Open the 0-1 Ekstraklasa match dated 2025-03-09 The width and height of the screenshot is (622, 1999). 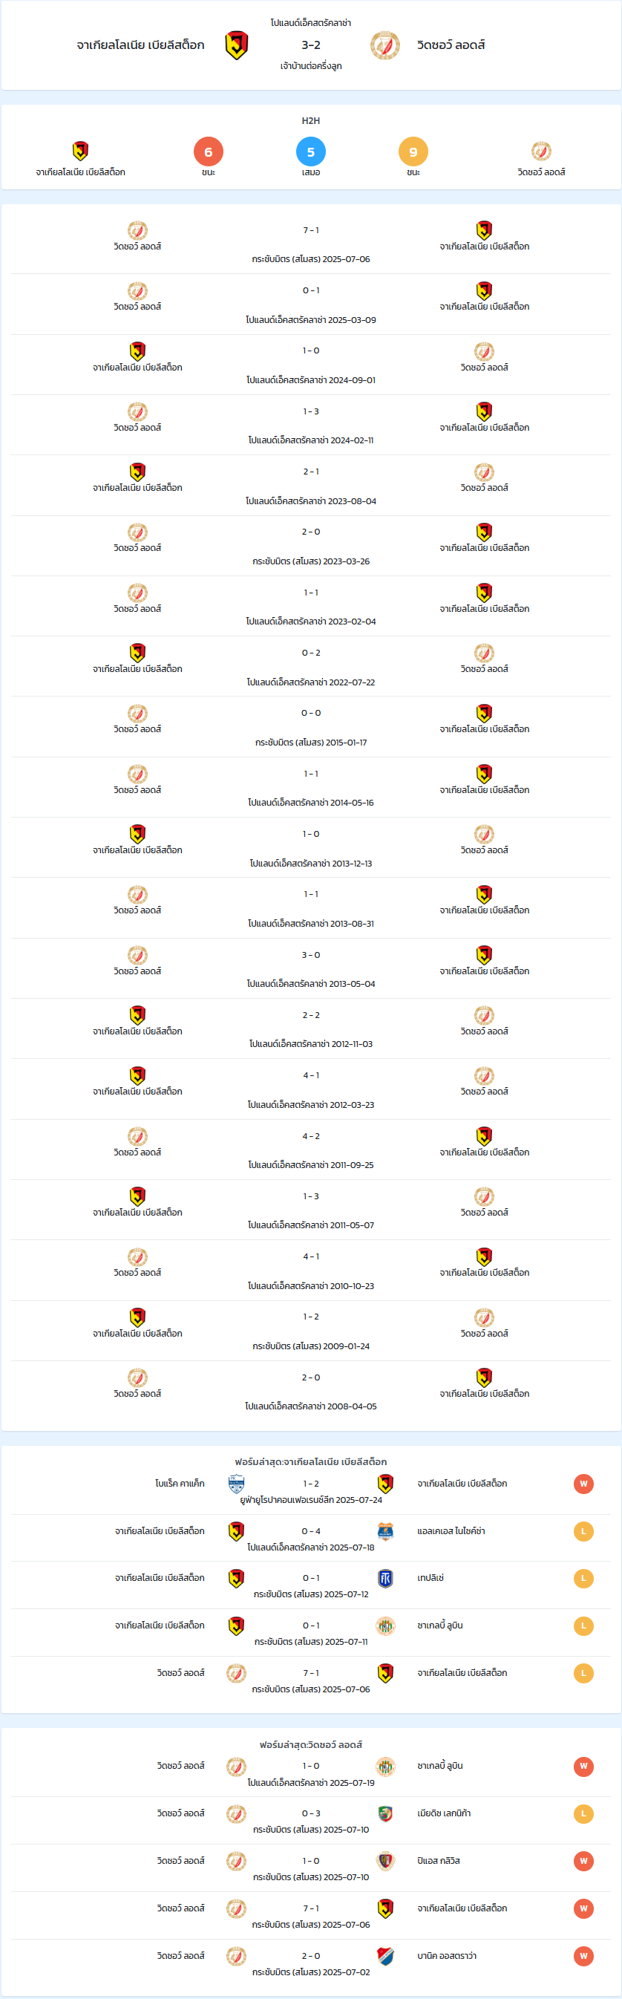(310, 304)
